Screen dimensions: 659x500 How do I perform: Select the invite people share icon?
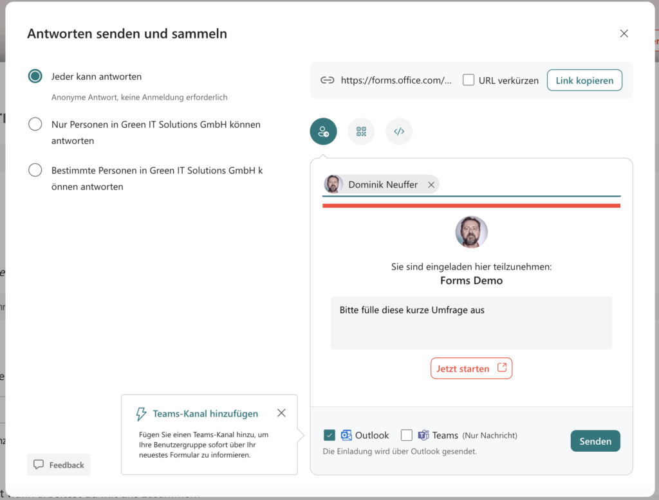(323, 131)
